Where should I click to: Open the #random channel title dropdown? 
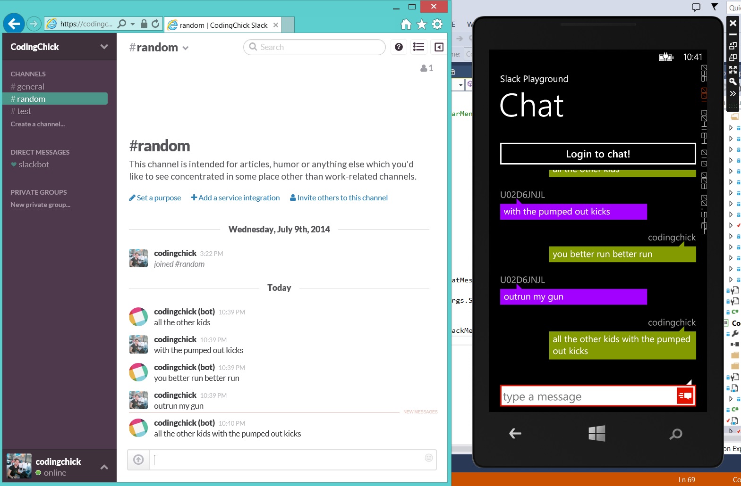coord(186,48)
